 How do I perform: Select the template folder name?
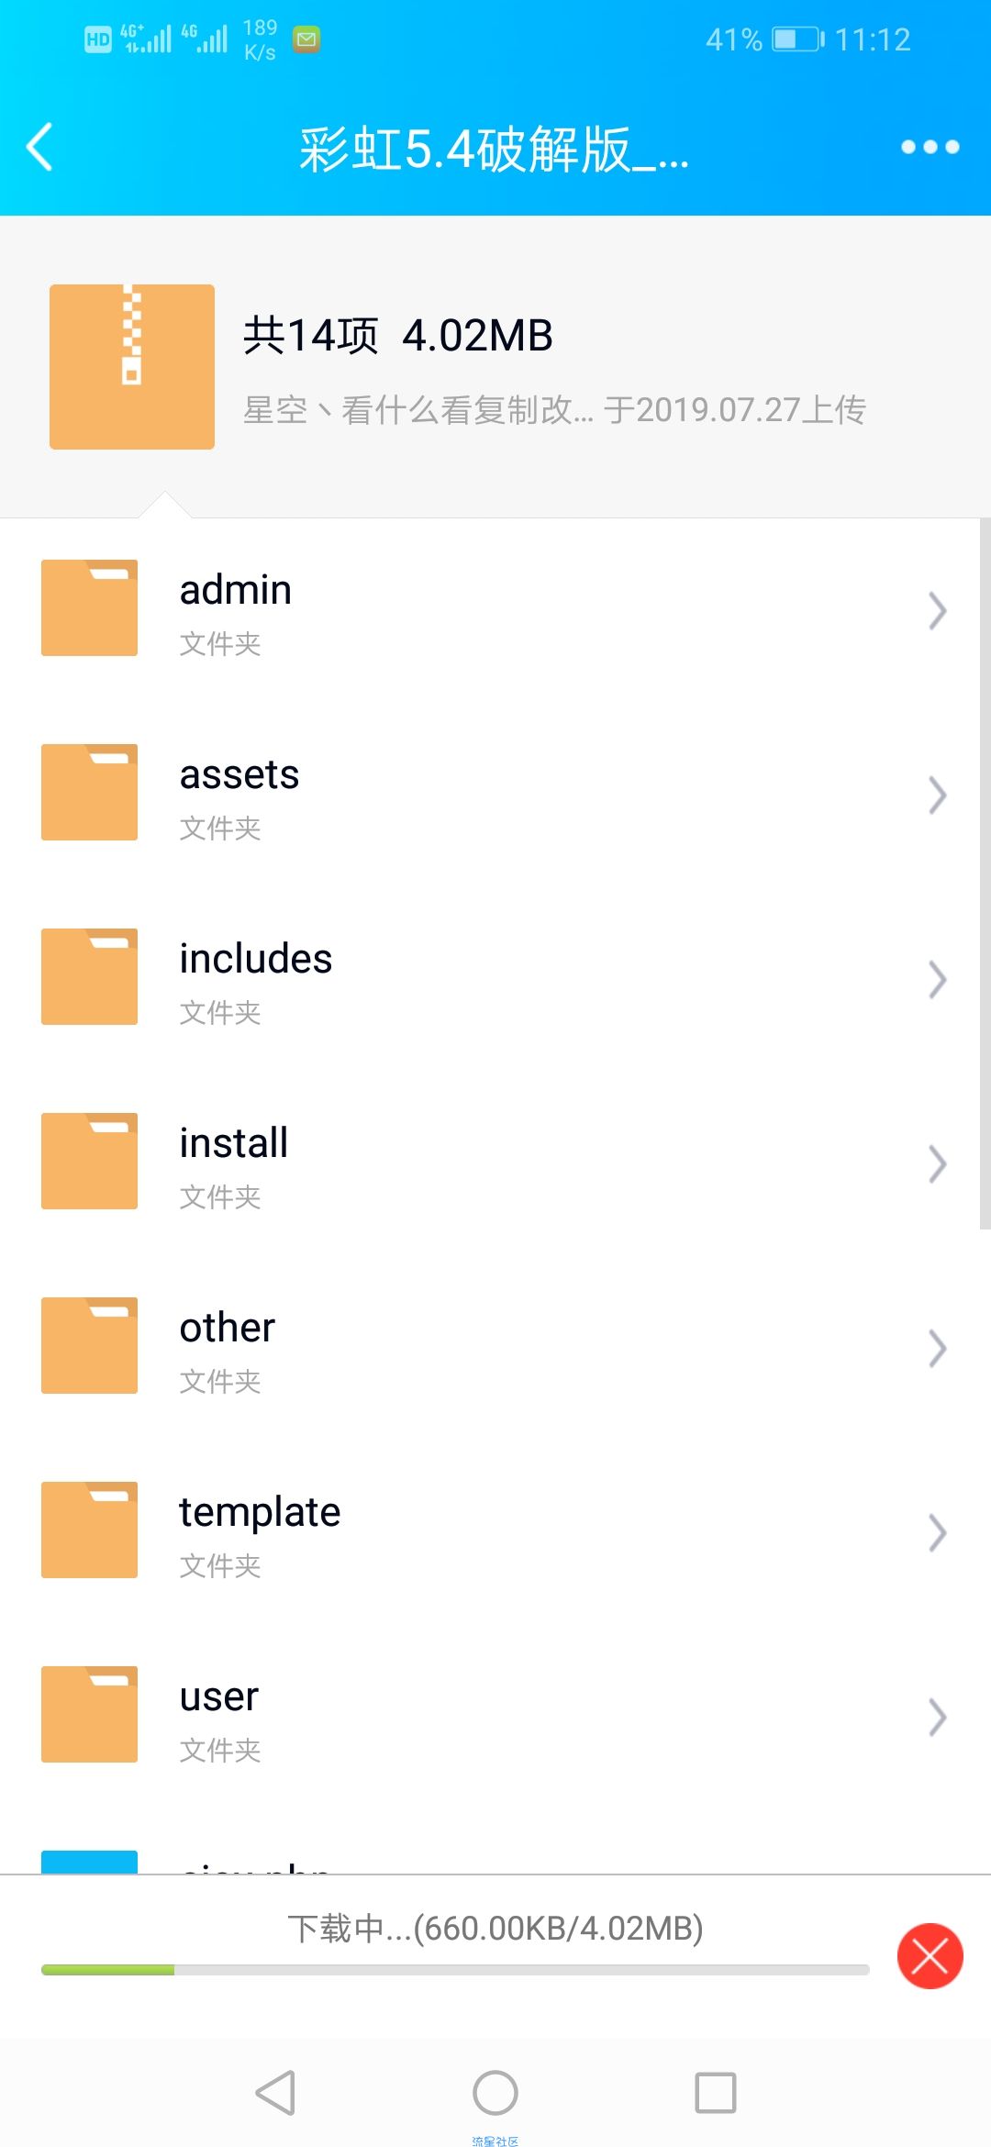(260, 1512)
